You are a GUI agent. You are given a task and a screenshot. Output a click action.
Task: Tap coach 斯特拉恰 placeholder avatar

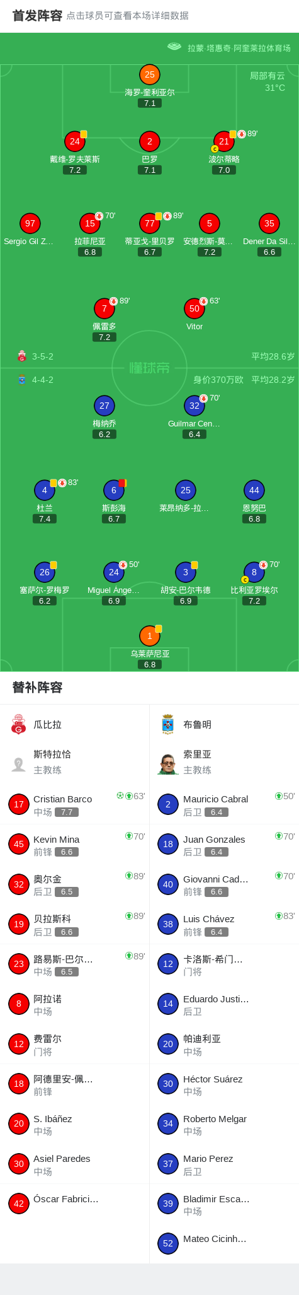18,764
